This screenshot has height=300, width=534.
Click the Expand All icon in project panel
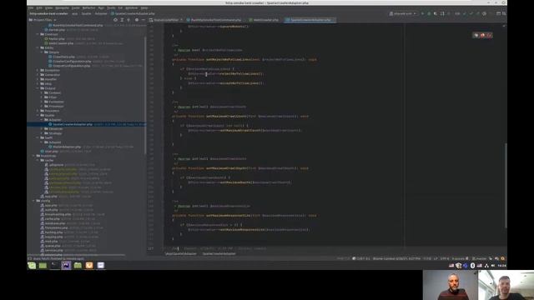[122, 20]
